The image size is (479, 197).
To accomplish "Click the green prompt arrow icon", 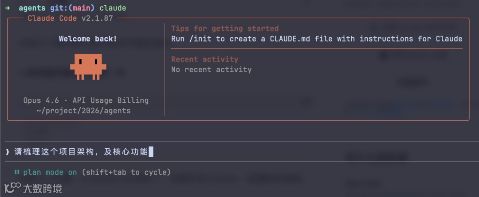I will click(8, 8).
